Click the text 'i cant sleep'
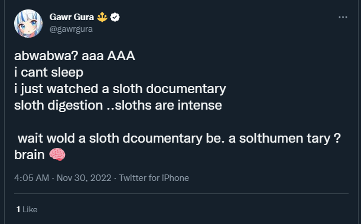The height and width of the screenshot is (224, 361). click(48, 73)
